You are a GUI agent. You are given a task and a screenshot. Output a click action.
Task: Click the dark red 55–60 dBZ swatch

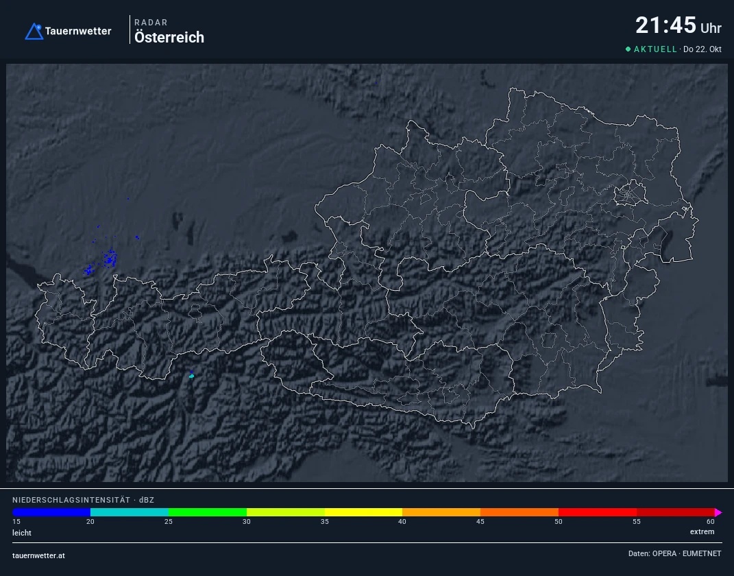[x=676, y=512]
